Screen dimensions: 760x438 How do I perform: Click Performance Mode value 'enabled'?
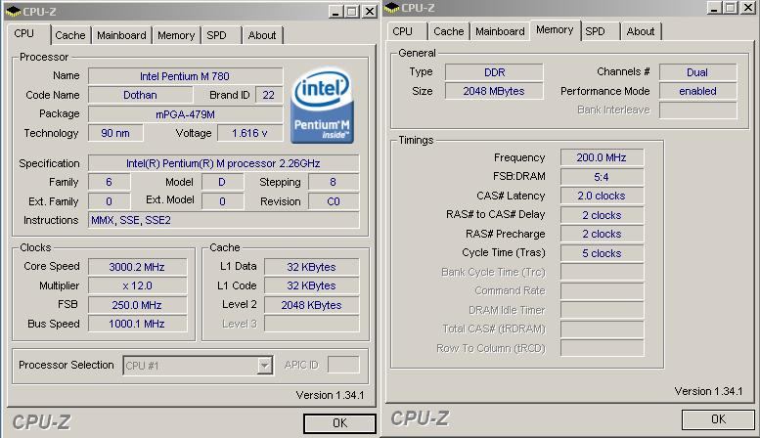tap(698, 91)
